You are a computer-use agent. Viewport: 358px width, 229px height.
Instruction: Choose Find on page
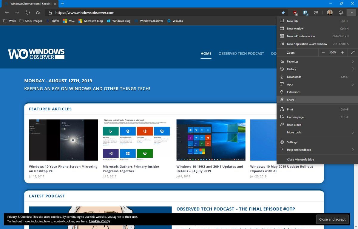[x=317, y=117]
